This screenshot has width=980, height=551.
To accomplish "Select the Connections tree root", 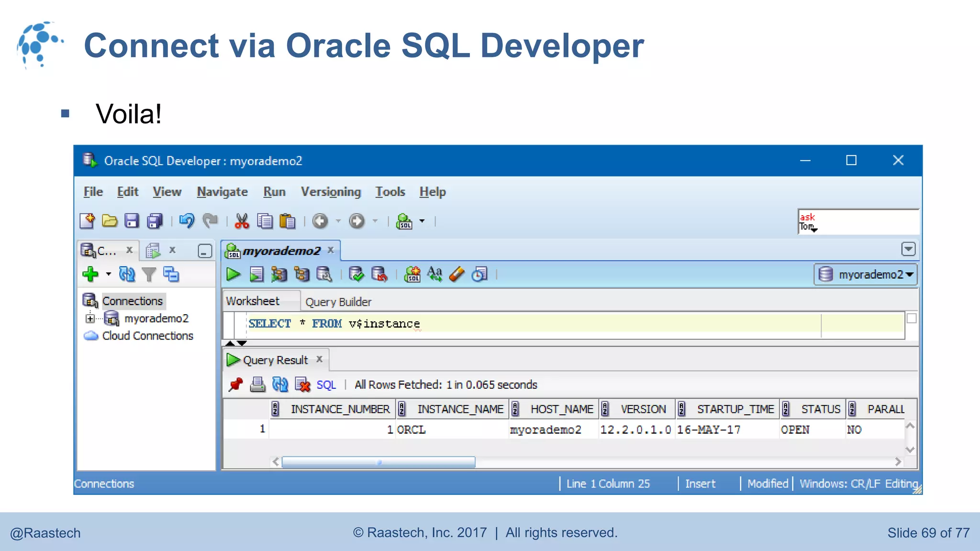I will tap(133, 301).
